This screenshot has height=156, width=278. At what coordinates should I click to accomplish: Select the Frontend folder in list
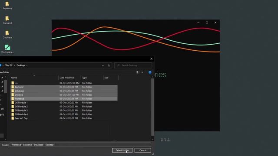click(x=64, y=99)
